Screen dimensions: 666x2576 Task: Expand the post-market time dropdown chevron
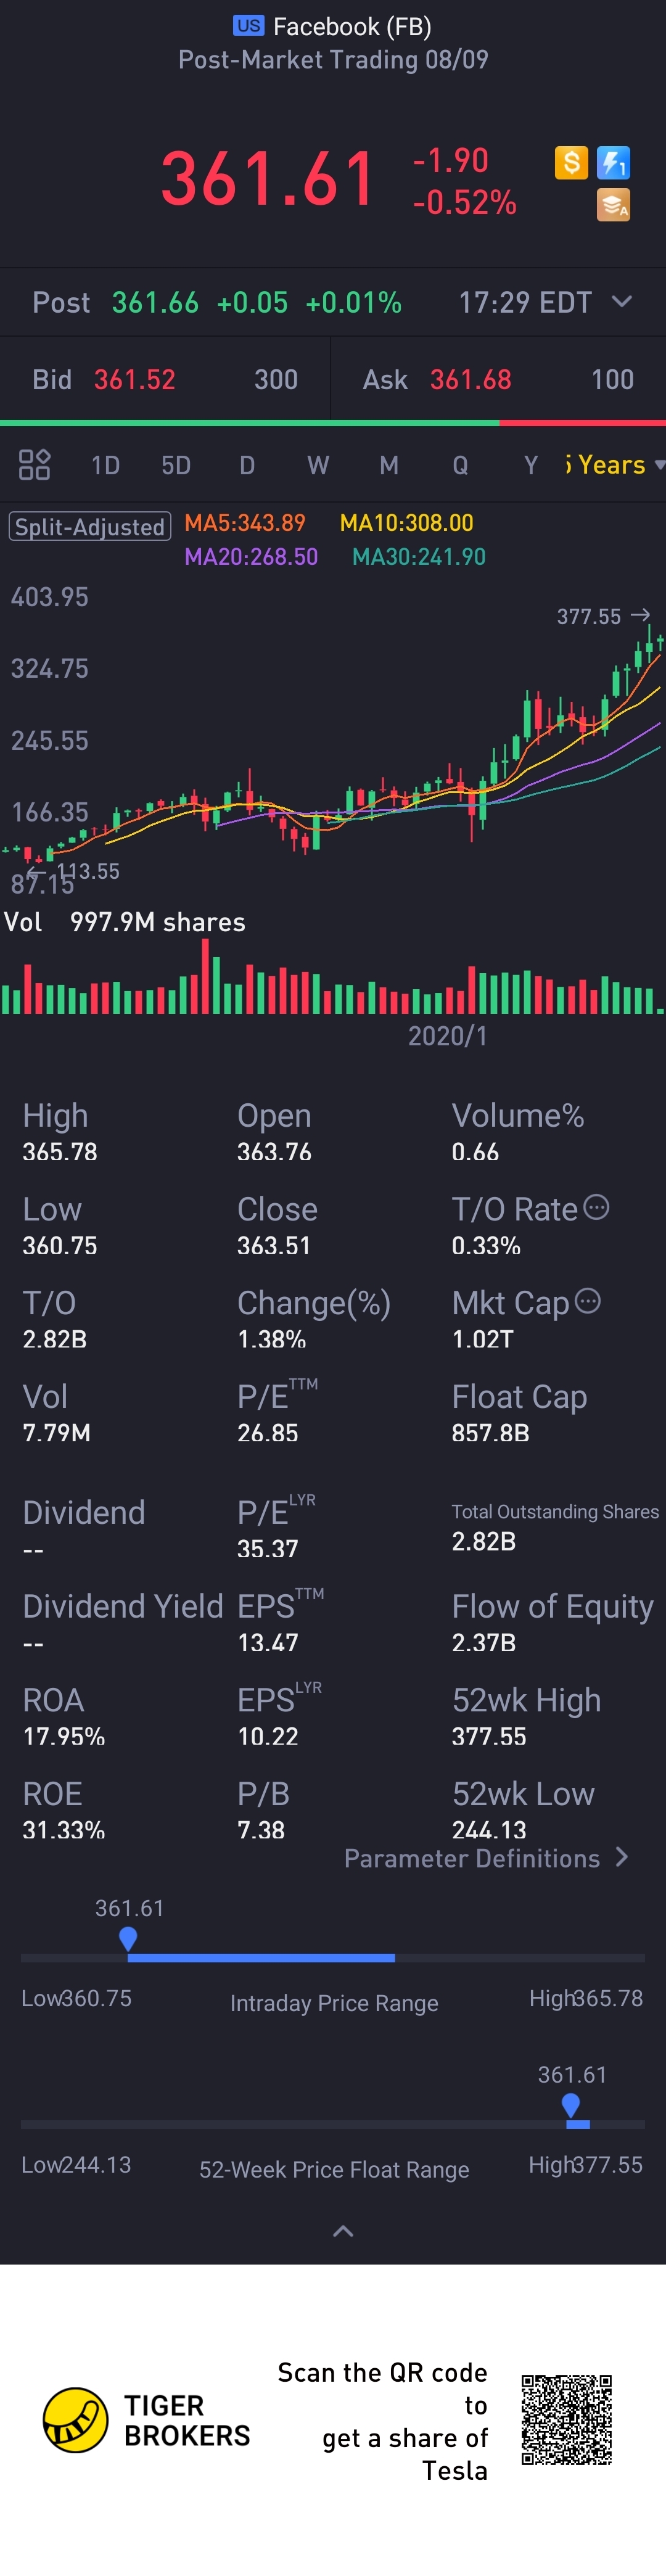(621, 302)
